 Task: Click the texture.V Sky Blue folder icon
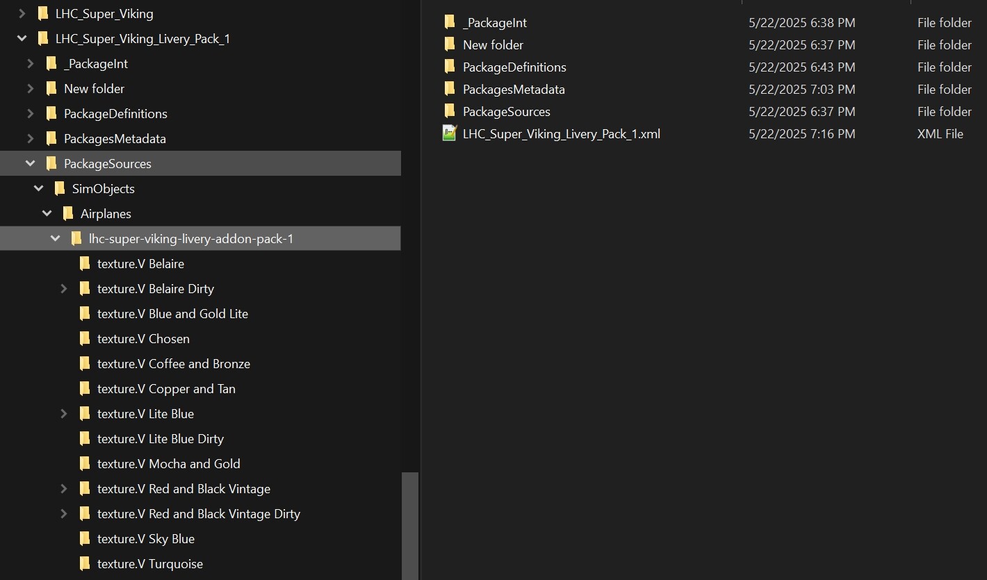pyautogui.click(x=85, y=538)
